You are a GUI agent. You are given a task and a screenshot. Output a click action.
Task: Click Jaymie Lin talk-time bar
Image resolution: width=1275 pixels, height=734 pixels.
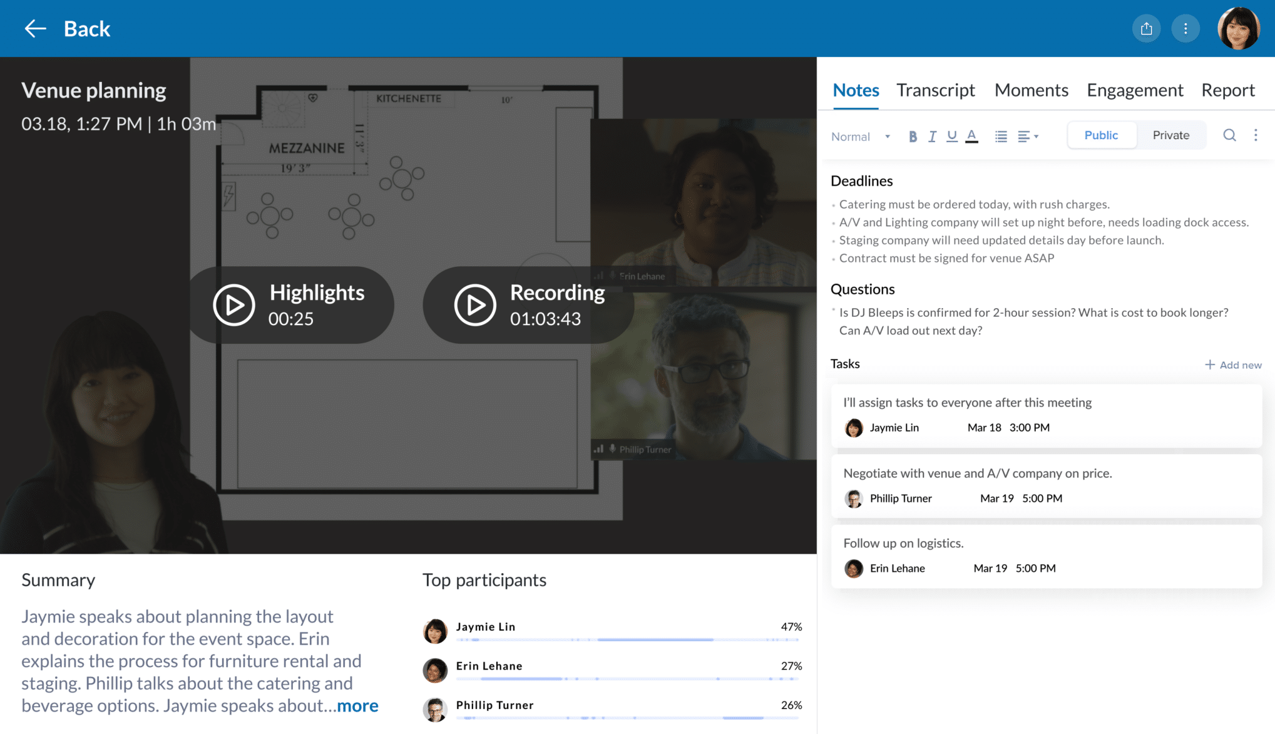click(628, 639)
